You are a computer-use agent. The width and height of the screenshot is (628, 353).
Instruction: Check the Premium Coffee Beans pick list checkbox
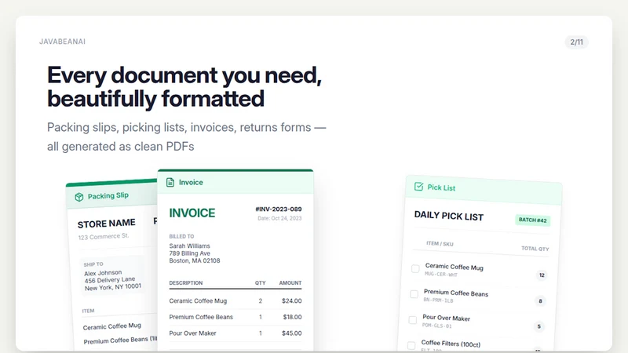(x=414, y=295)
